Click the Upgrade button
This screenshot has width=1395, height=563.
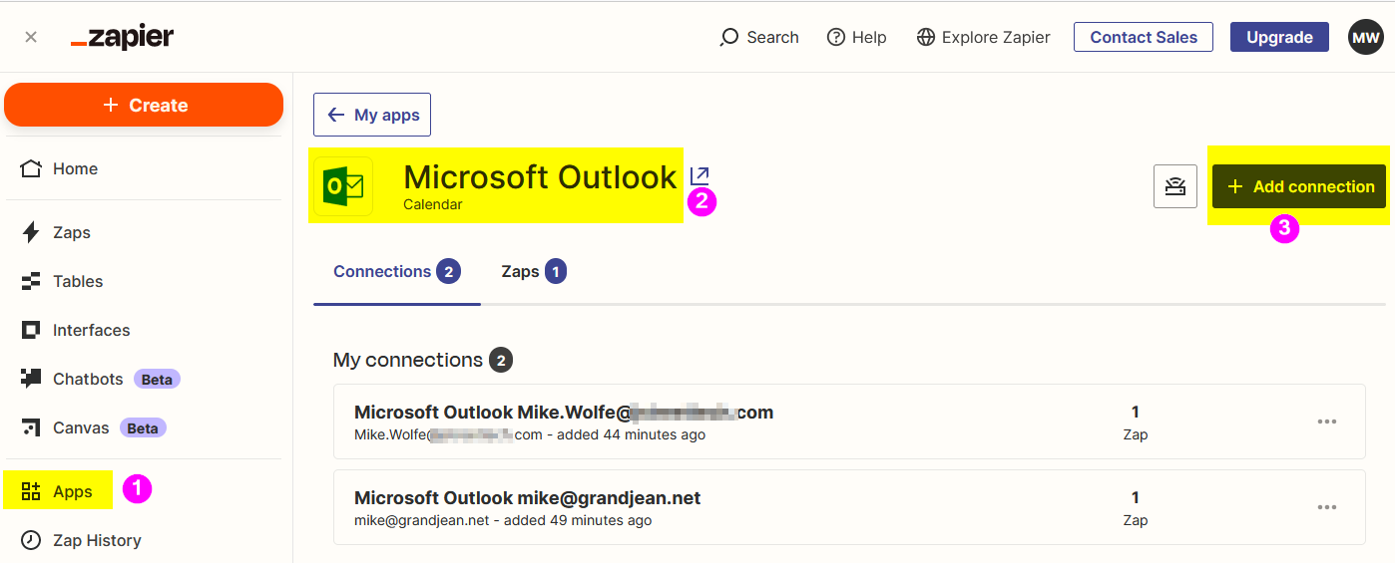click(x=1279, y=37)
